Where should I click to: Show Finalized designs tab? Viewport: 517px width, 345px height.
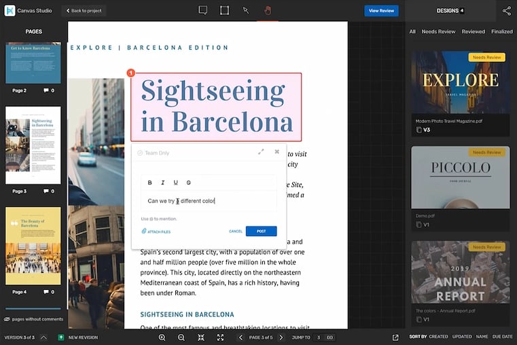[502, 31]
